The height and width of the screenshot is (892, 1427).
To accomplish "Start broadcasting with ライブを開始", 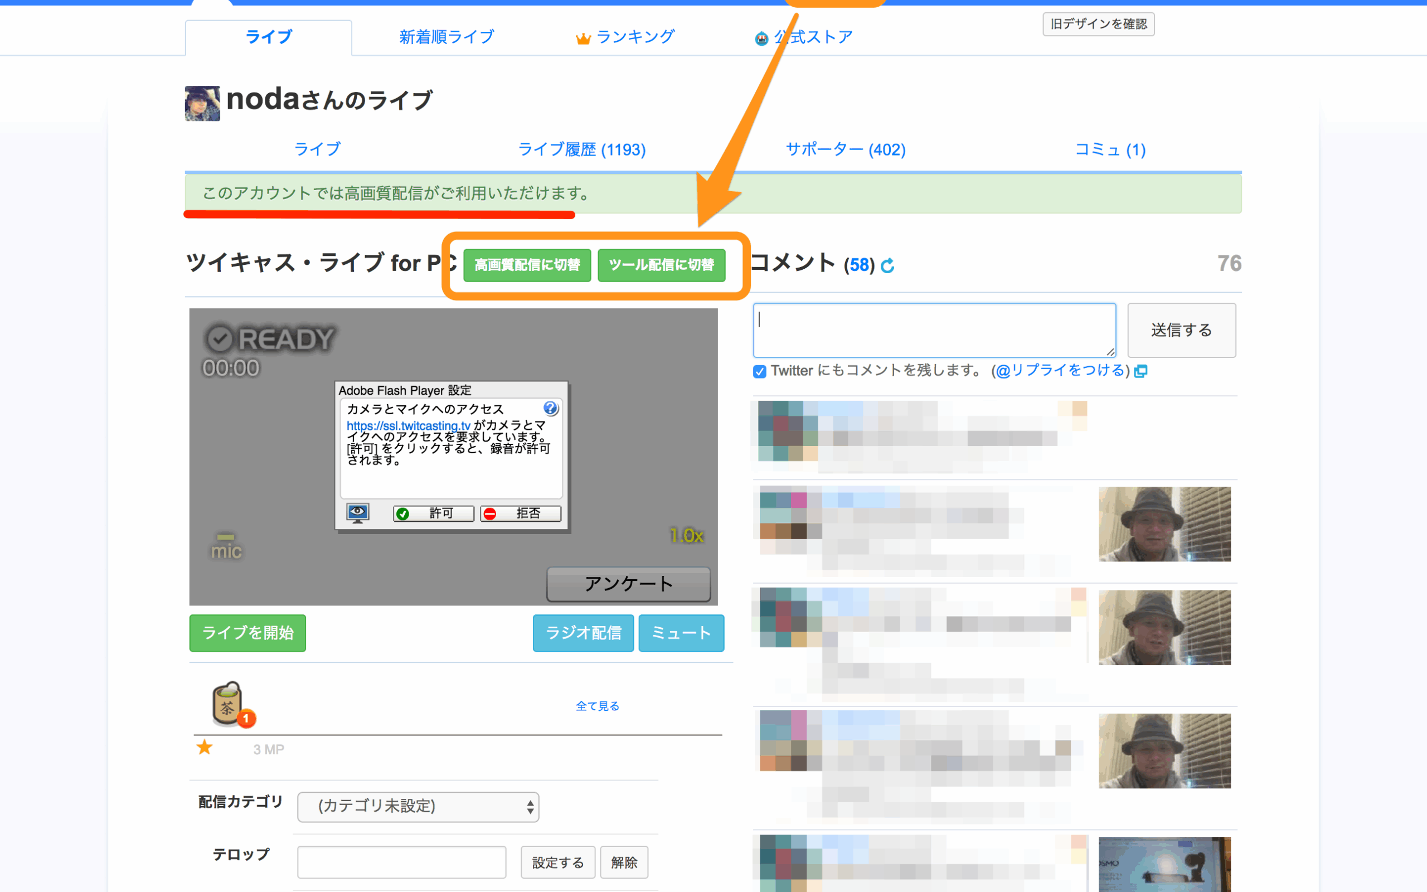I will (247, 633).
